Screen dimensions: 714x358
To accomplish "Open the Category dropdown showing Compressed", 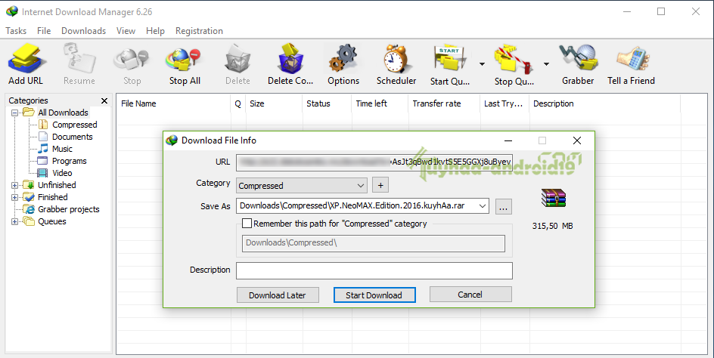I will point(302,186).
